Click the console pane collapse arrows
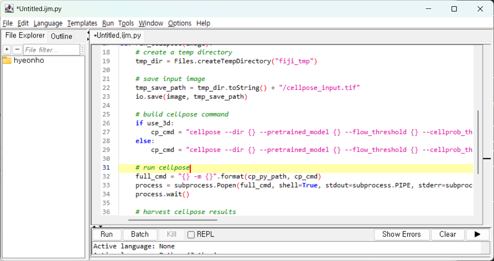The image size is (494, 261). 97,226
